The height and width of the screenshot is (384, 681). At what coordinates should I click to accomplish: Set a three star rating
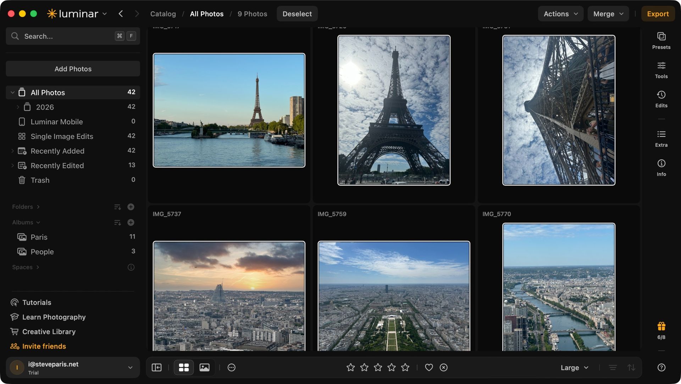[378, 367]
